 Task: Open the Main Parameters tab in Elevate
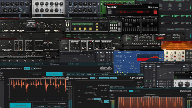click(x=20, y=105)
